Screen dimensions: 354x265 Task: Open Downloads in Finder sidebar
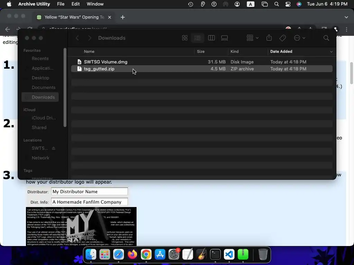click(40, 97)
